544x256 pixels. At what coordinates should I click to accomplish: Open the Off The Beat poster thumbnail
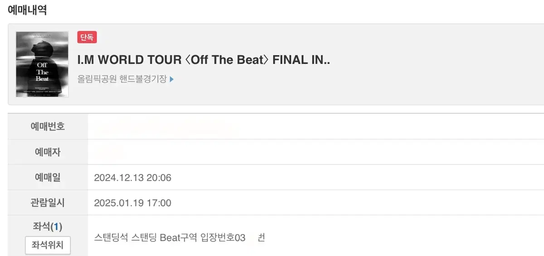[x=42, y=64]
